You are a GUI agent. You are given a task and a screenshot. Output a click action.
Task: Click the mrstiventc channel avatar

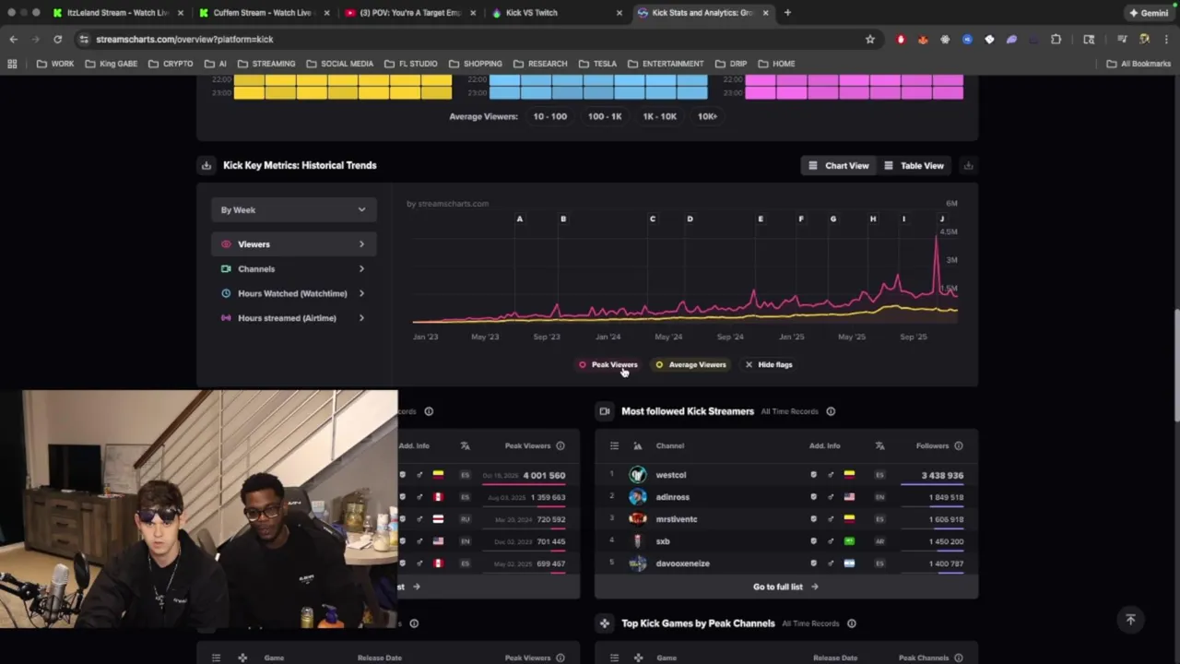tap(638, 519)
